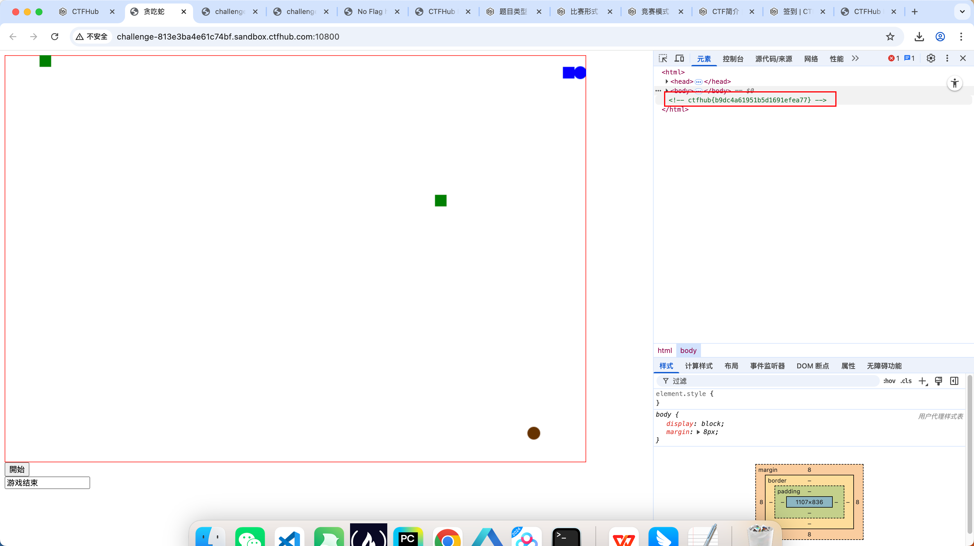Show more DevTools tabs chevron

click(855, 58)
